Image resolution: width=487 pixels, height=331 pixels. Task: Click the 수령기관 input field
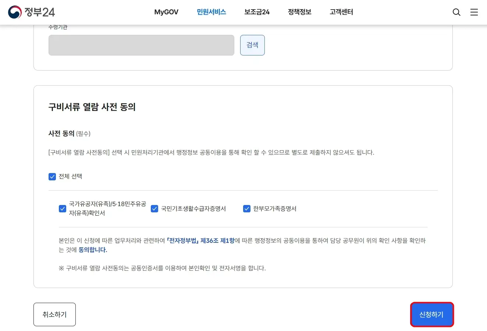pos(141,45)
